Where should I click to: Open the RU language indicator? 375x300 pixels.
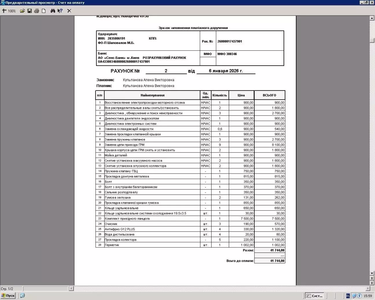click(348, 296)
